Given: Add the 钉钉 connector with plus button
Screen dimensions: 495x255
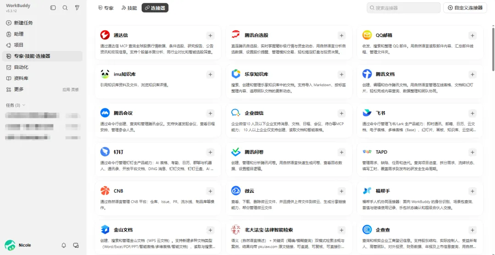Looking at the screenshot, I should 210,152.
